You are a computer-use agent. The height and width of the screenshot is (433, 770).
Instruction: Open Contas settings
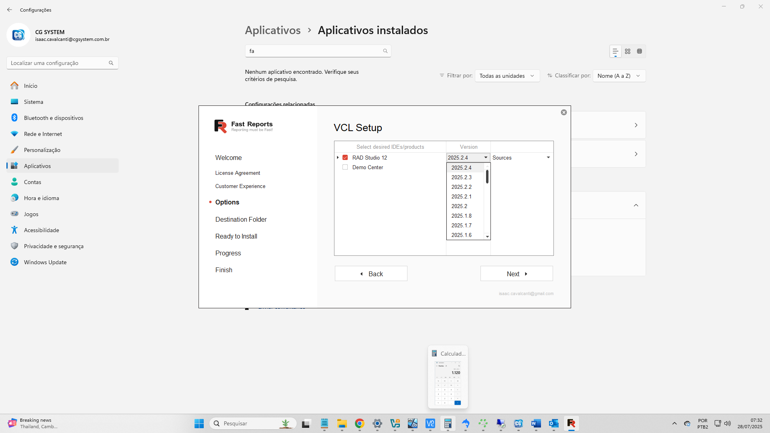coord(62,182)
